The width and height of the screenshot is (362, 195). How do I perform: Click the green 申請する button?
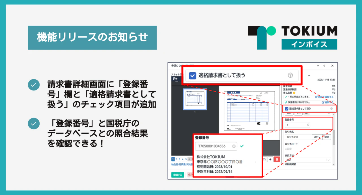(178, 175)
